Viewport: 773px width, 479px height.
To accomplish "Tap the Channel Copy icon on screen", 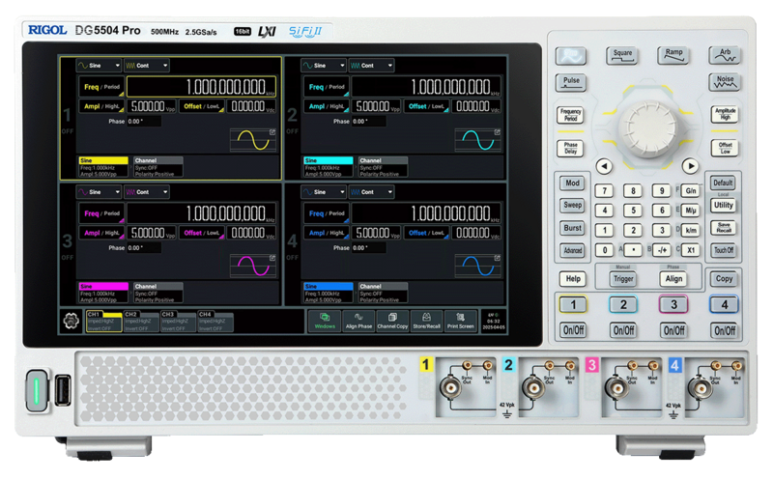I will point(392,321).
